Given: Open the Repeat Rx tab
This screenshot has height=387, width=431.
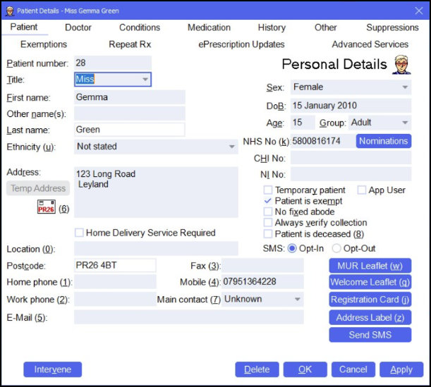Looking at the screenshot, I should tap(130, 44).
